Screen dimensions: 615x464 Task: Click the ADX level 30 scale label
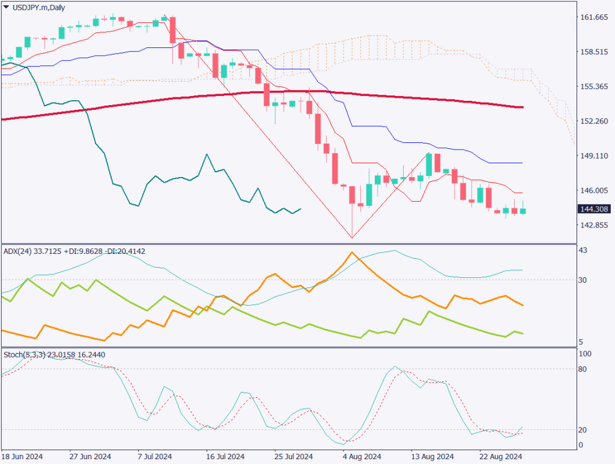point(581,280)
